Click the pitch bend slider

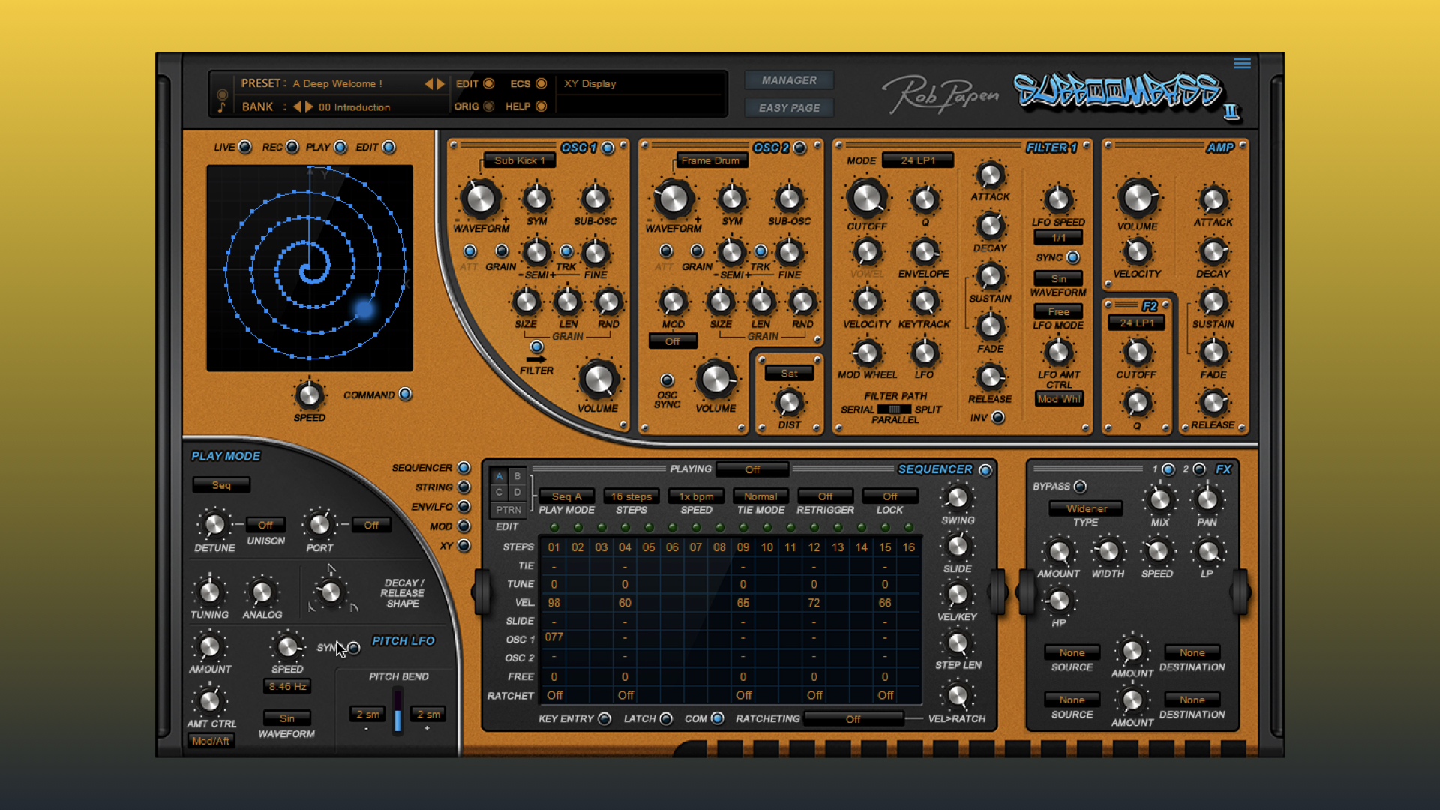(x=397, y=712)
